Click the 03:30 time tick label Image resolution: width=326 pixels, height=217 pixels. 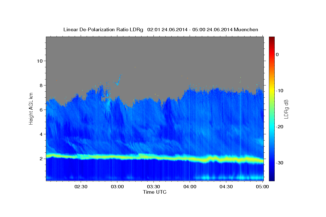[153, 187]
